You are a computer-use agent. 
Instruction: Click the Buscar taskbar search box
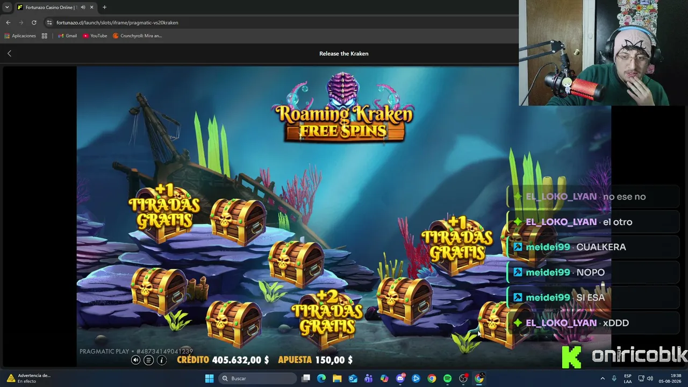(257, 378)
